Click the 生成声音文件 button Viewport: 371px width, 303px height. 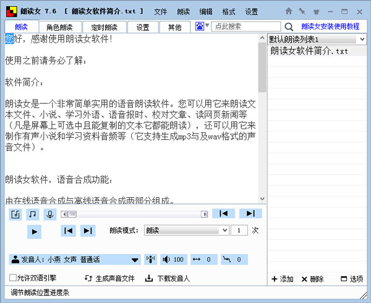click(109, 278)
